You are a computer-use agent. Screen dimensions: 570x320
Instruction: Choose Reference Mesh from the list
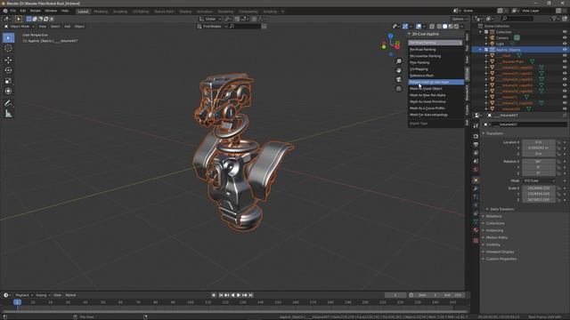coord(436,76)
